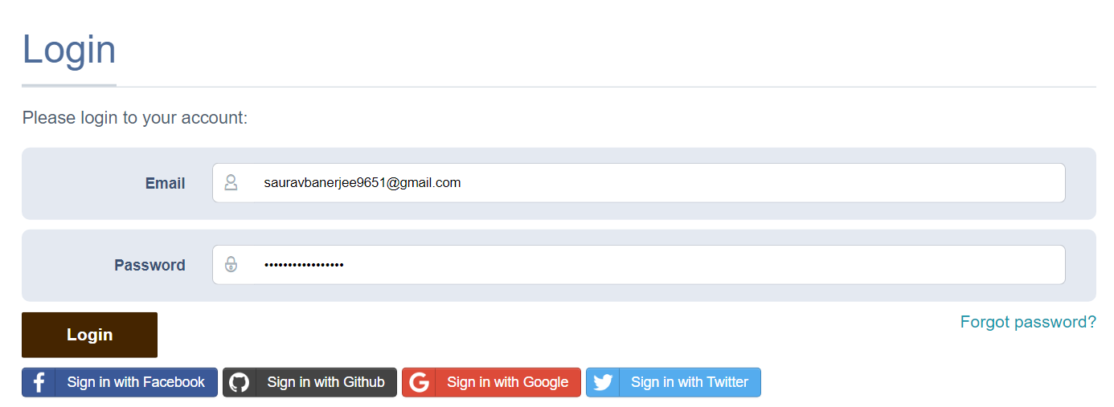Choose the Sign in with Twitter label
1114x407 pixels.
click(689, 382)
